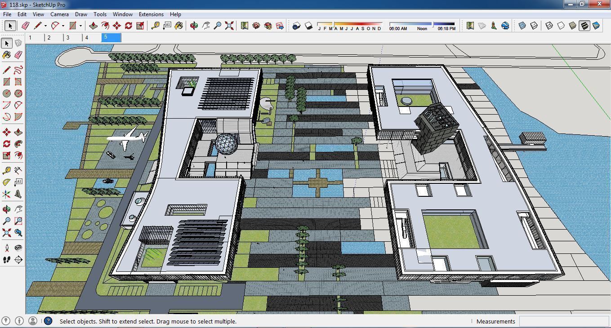
Task: Choose the Zoom Window tool
Action: click(18, 221)
